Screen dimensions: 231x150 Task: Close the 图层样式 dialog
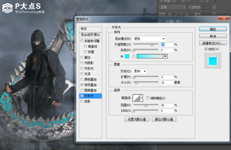pyautogui.click(x=224, y=18)
